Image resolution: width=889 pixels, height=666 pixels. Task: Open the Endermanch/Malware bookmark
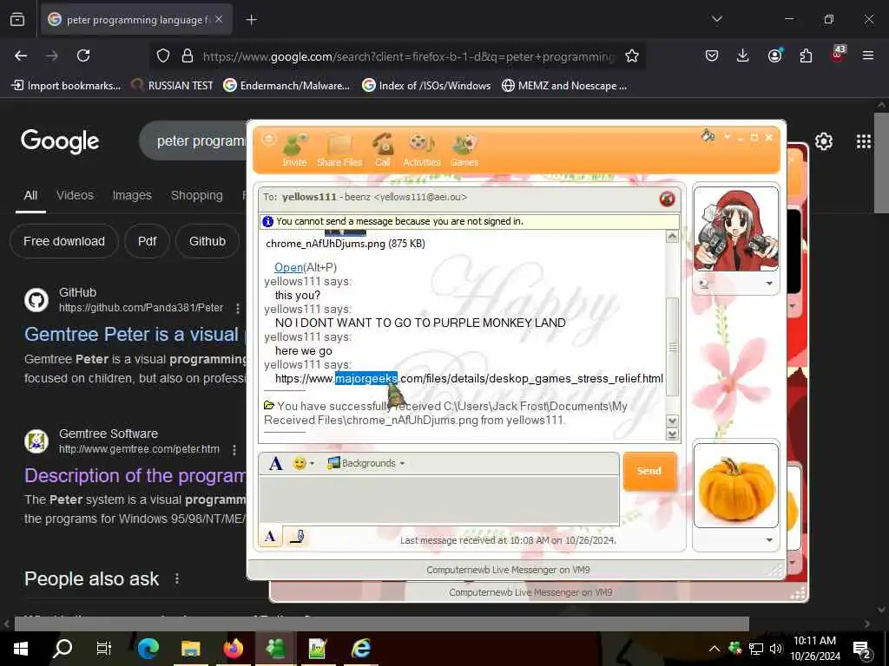tap(286, 86)
